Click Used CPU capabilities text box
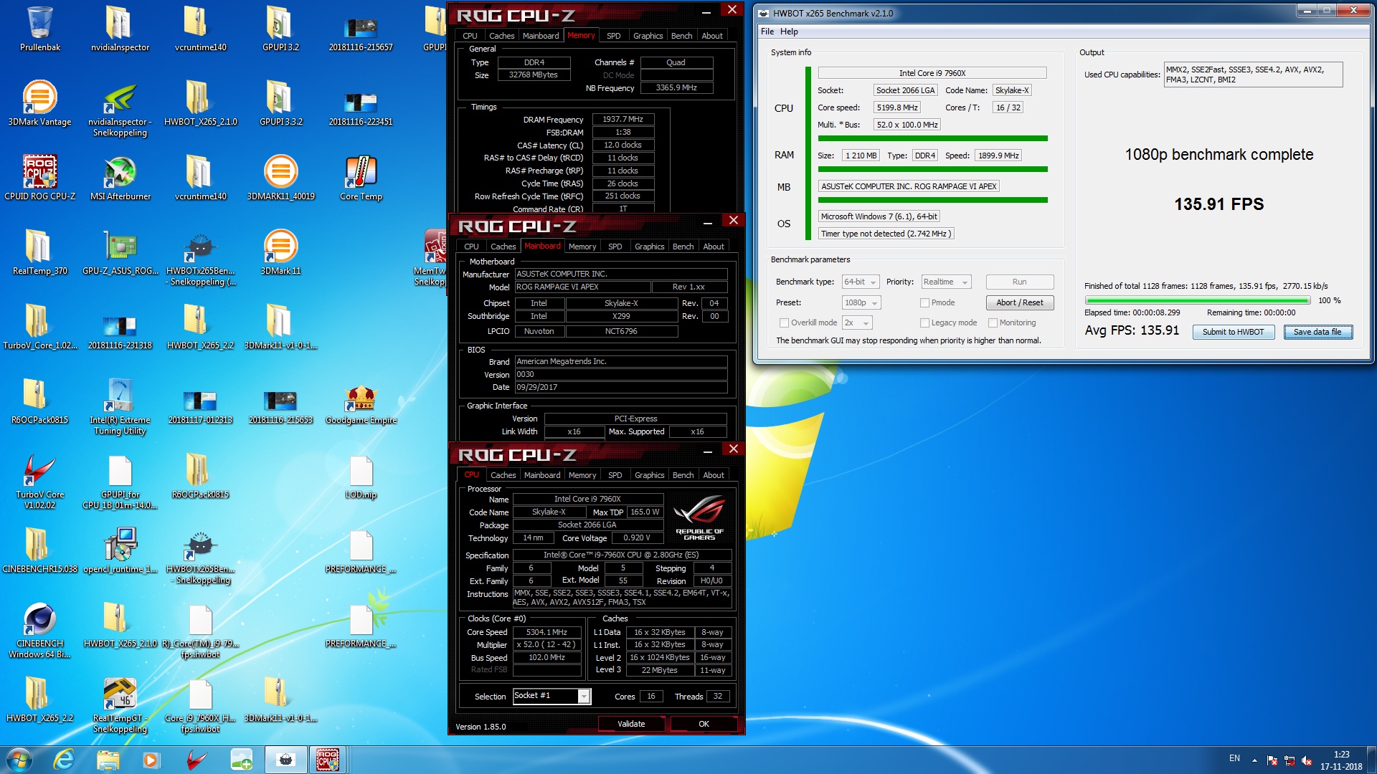The image size is (1377, 774). 1253,75
